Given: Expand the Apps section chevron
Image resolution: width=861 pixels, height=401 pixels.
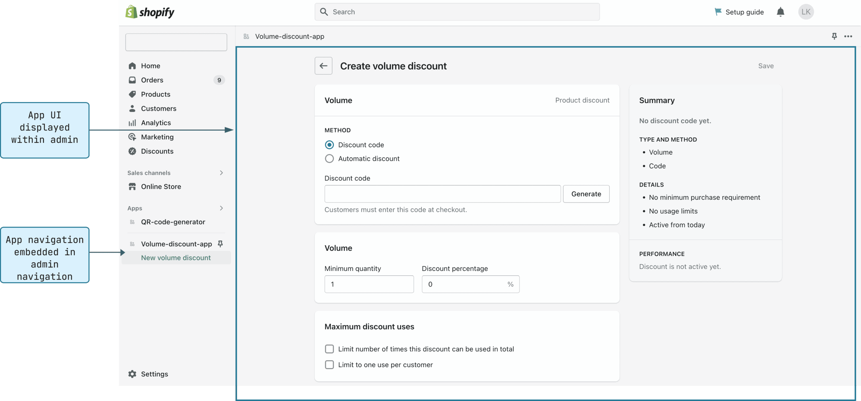Looking at the screenshot, I should click(x=221, y=208).
